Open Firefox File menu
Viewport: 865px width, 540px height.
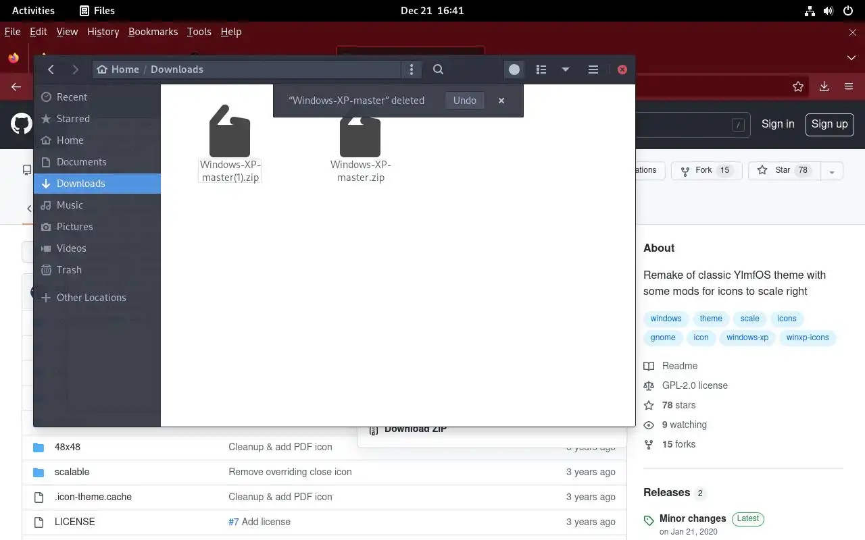tap(12, 32)
